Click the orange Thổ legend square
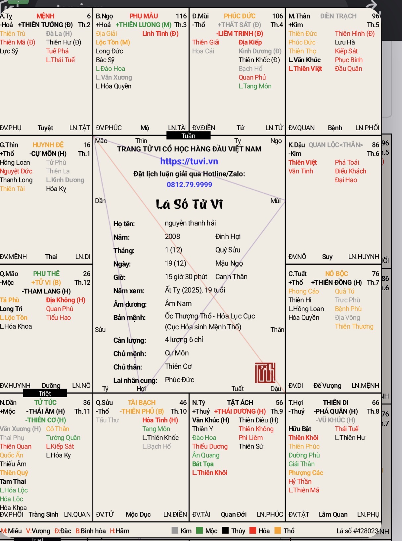Screen dimensions: 402x541 click(278, 530)
